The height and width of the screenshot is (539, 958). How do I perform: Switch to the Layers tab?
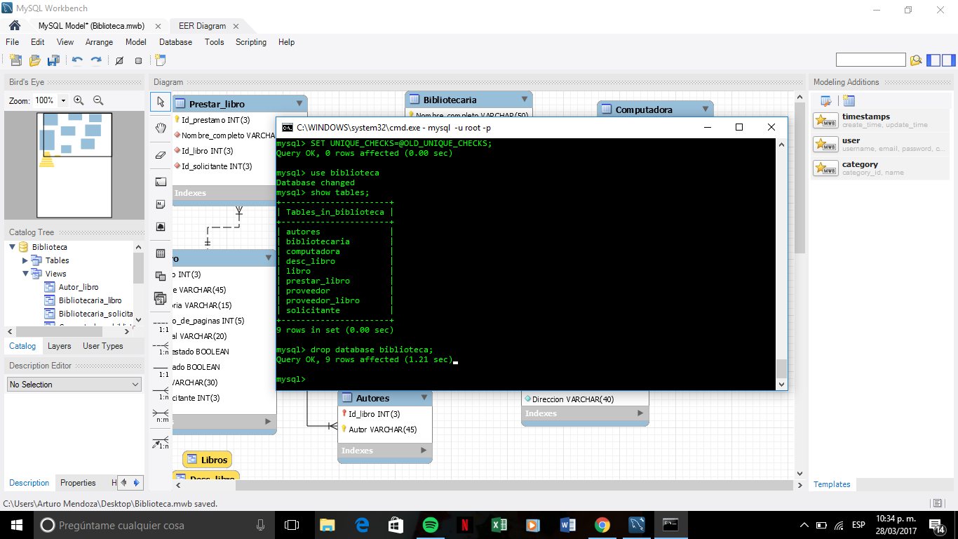tap(60, 346)
